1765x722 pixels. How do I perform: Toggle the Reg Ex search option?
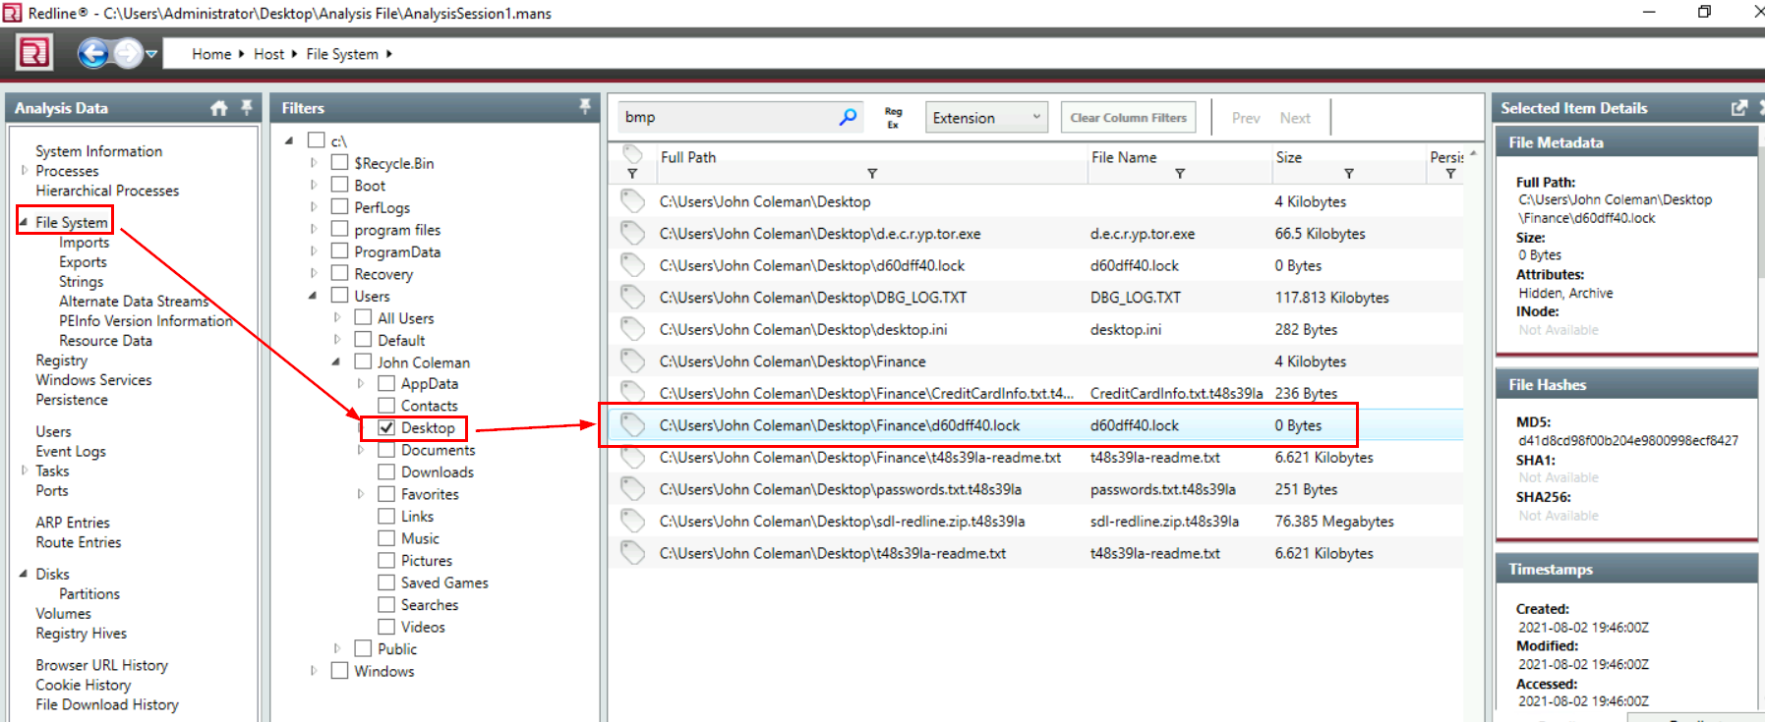[893, 118]
